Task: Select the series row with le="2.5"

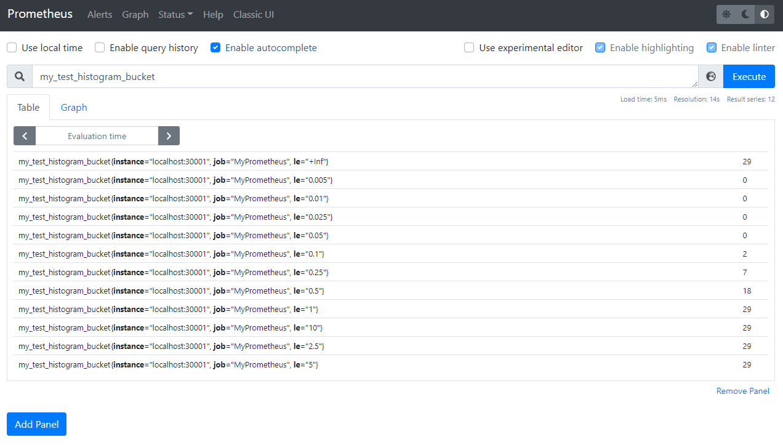Action: pos(391,346)
